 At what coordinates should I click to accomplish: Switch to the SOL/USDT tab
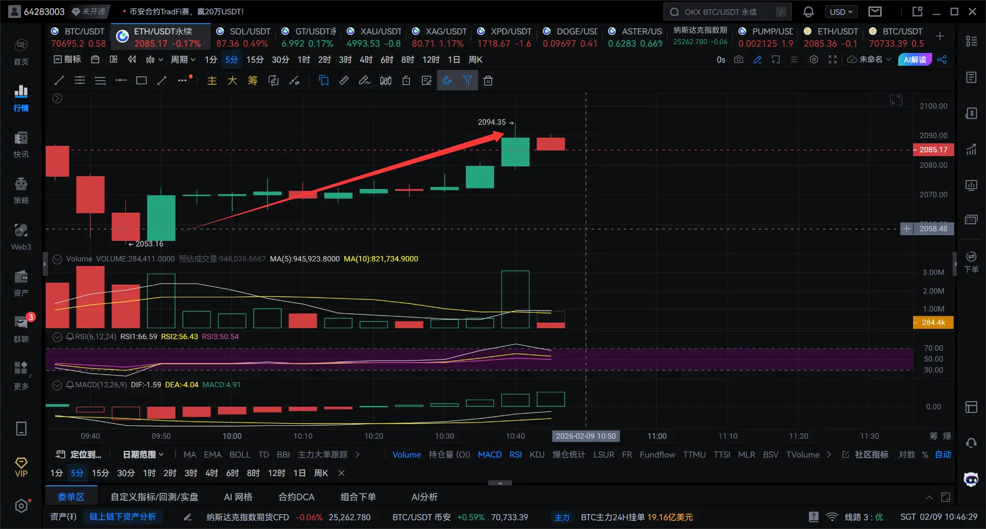243,37
